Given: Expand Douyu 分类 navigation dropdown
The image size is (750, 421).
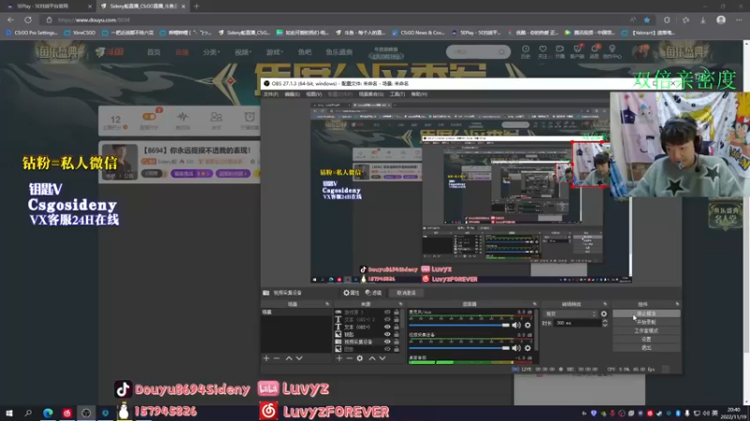Looking at the screenshot, I should pos(211,52).
